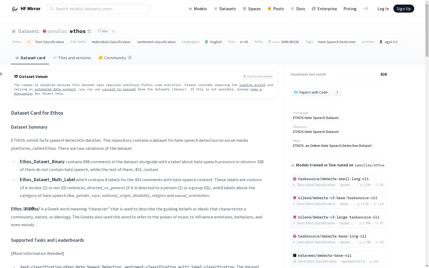This screenshot has width=429, height=268.
Task: Open the automated data support link
Action: coord(55,89)
